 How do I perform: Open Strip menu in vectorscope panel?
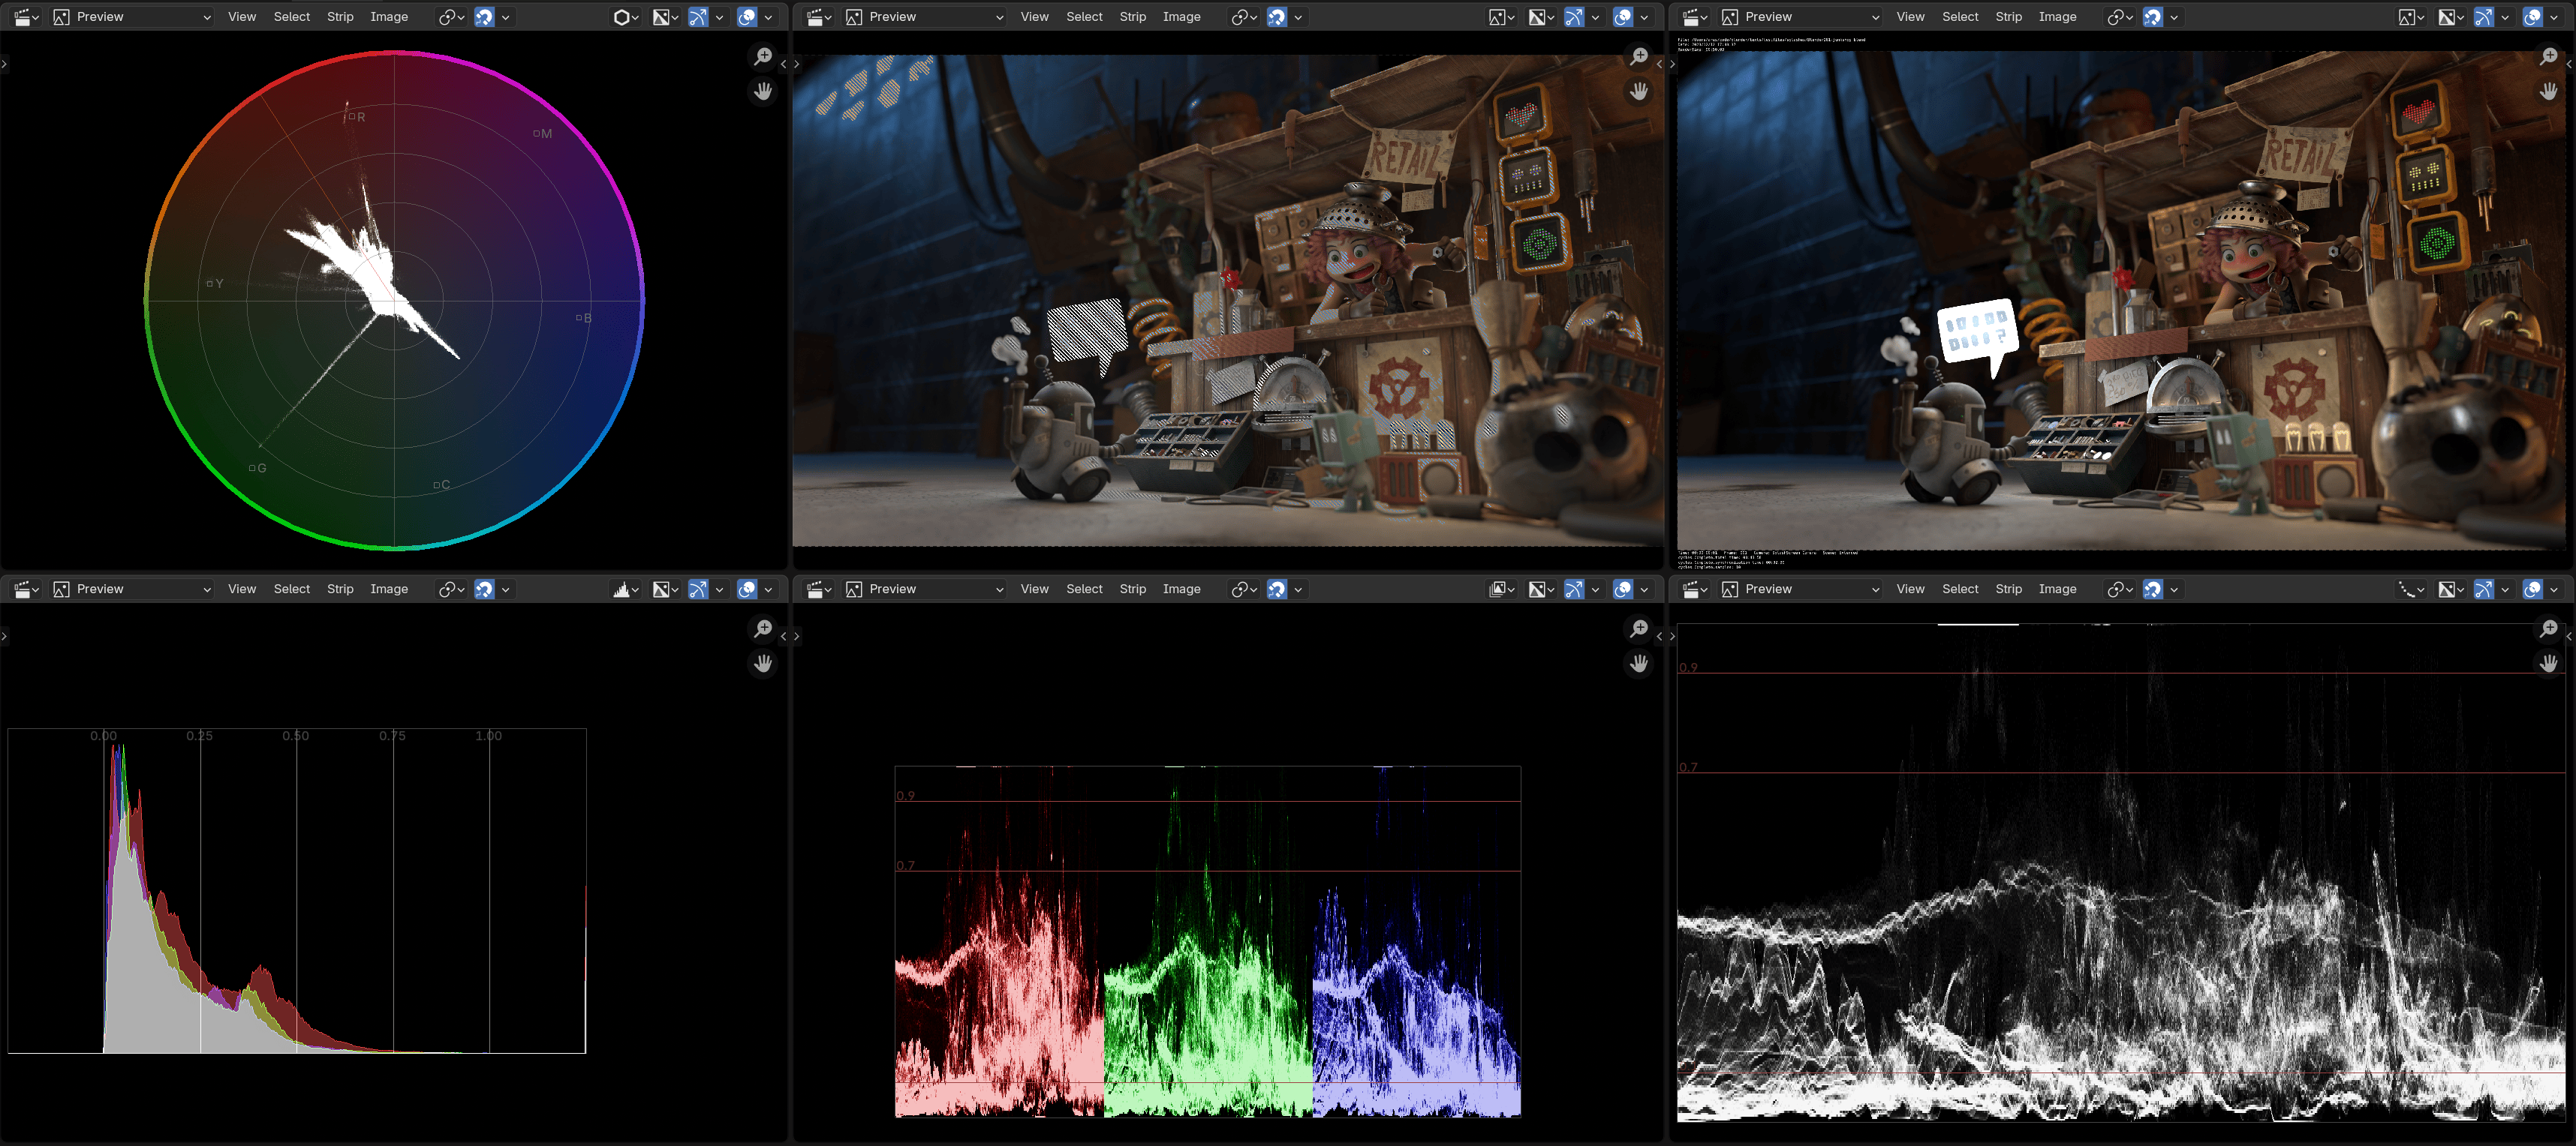pyautogui.click(x=340, y=17)
